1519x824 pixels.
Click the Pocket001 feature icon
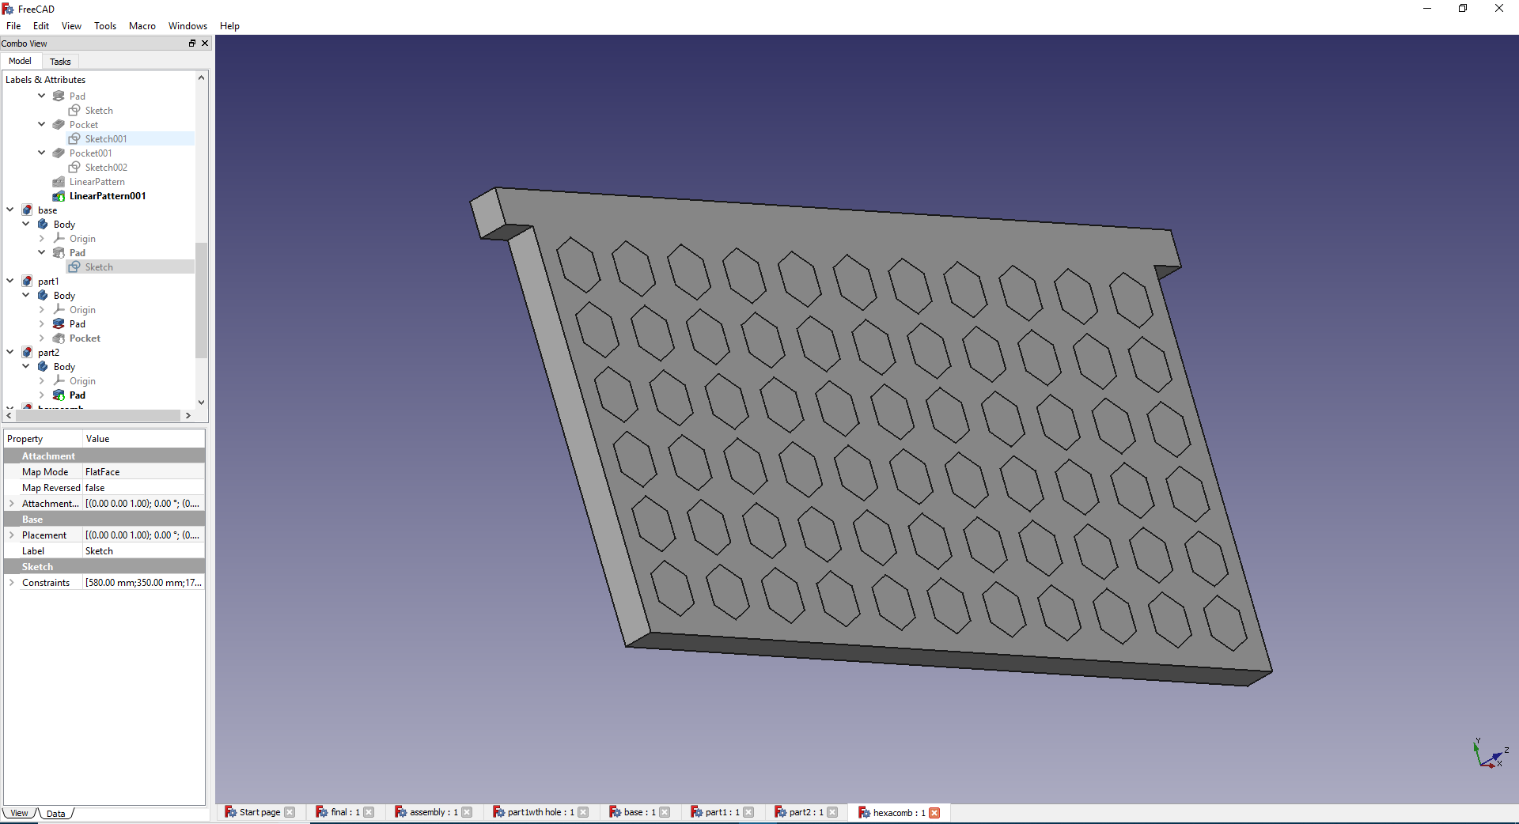point(59,153)
